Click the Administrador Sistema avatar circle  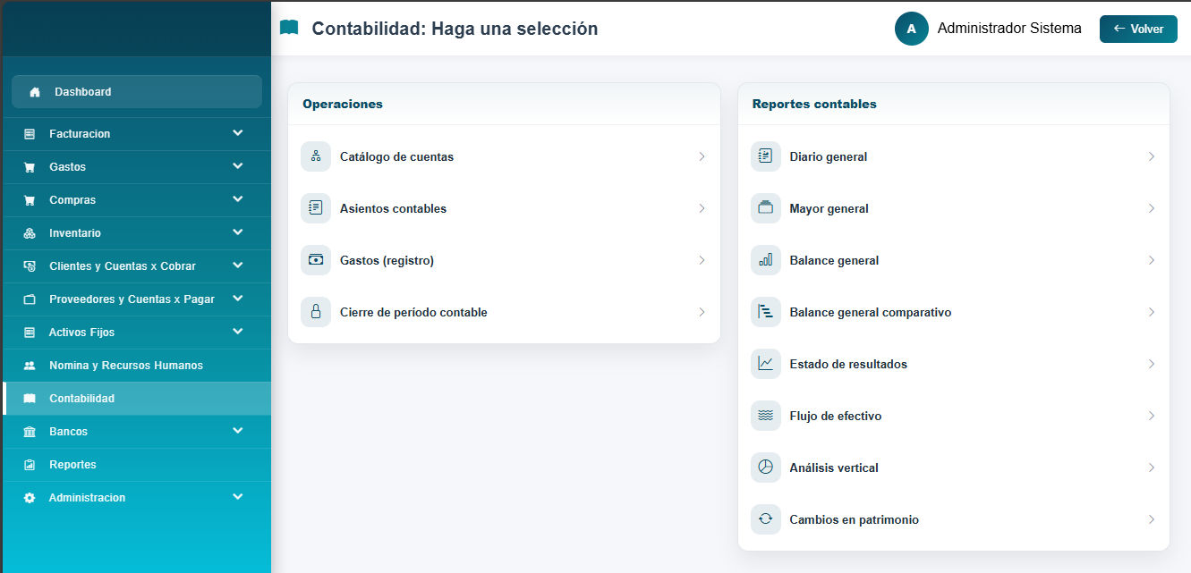click(x=911, y=29)
